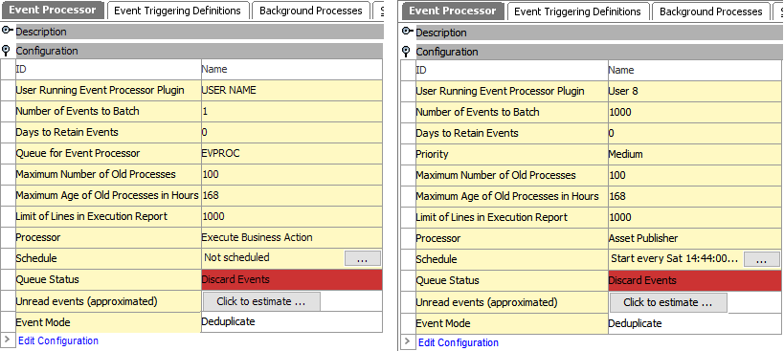Select Queue for Event Processor label
Screen dimensions: 784x351
tap(78, 153)
